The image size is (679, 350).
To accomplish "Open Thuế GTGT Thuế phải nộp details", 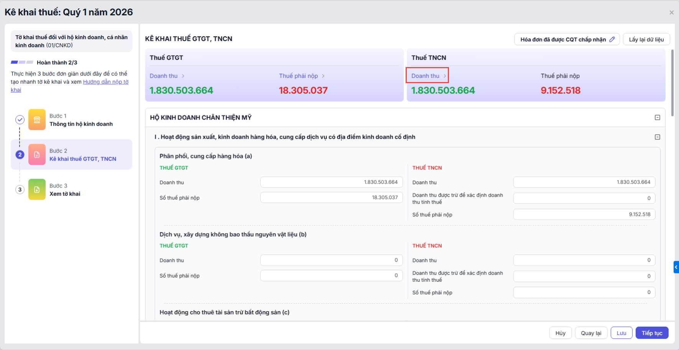I will [x=302, y=76].
